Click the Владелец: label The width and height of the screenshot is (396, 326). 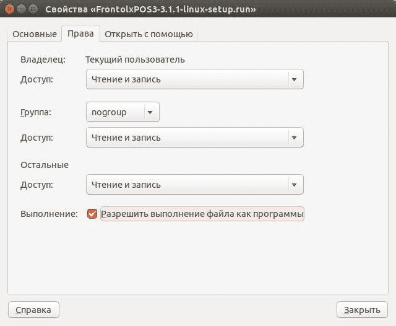click(43, 59)
